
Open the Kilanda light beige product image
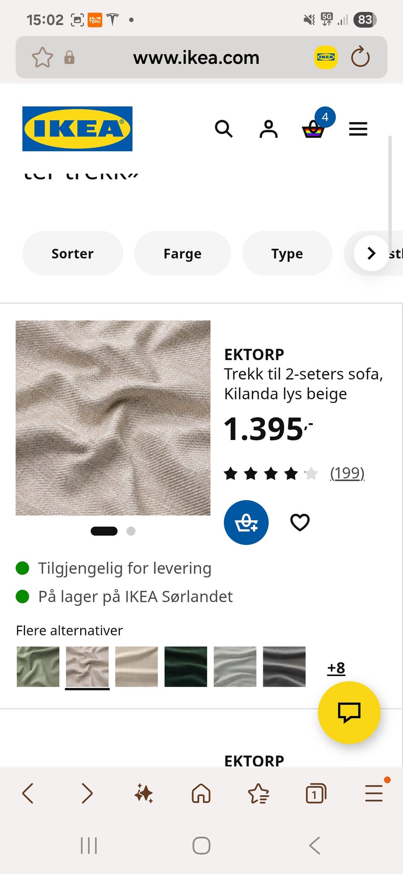113,418
